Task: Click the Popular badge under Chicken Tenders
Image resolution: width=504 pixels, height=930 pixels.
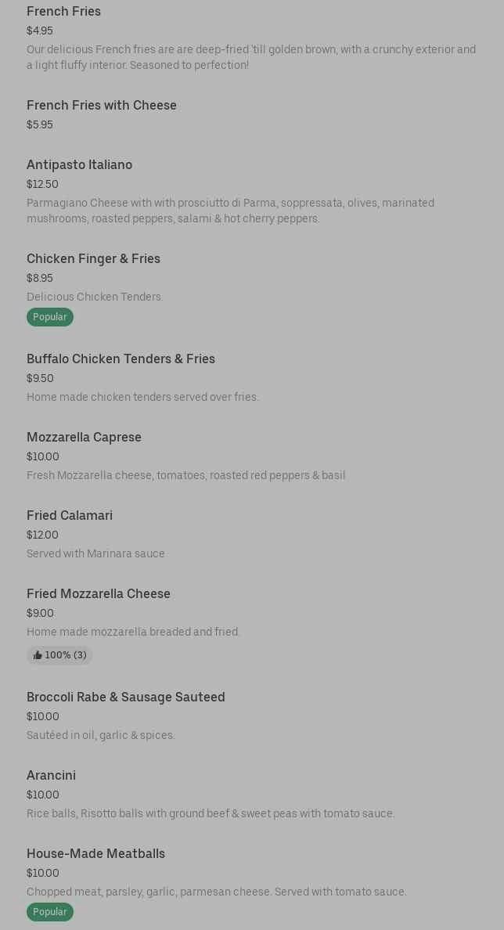Action: click(50, 317)
